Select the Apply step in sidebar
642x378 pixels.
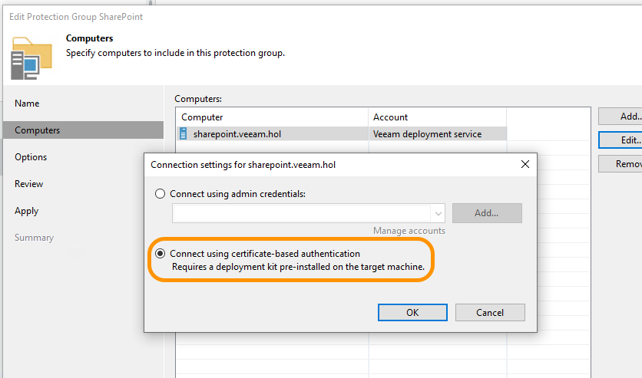click(27, 211)
